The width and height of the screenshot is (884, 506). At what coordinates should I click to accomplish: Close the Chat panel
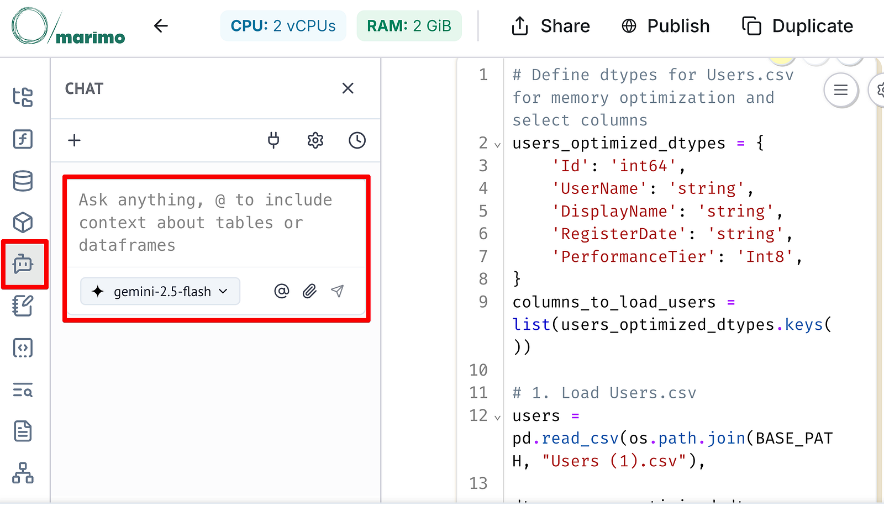click(x=348, y=88)
